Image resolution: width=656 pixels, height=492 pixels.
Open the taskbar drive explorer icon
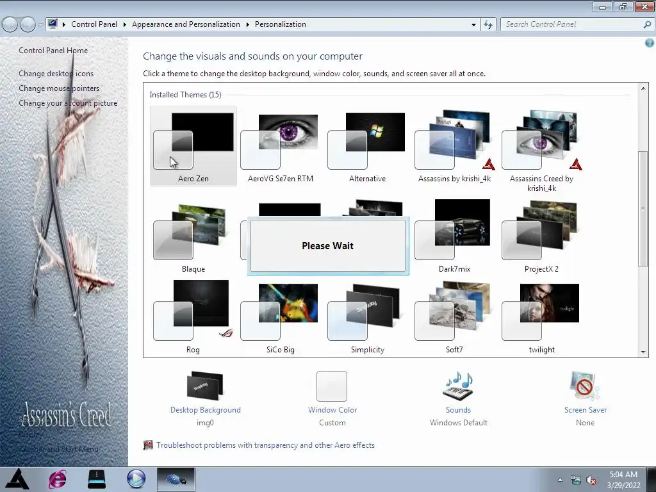(x=97, y=479)
